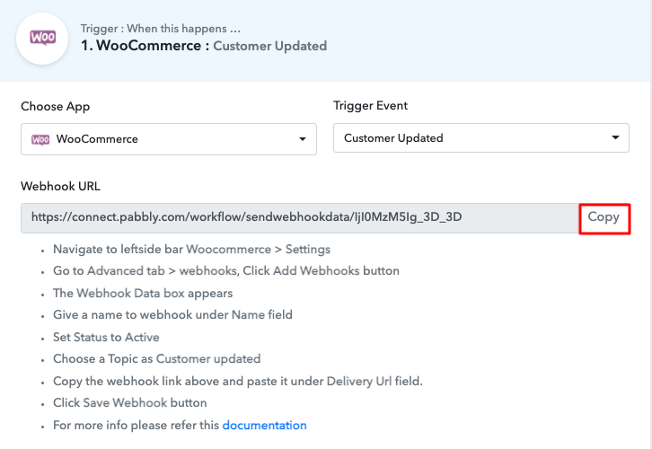This screenshot has width=652, height=449.
Task: Click the 'Set Status to Active' instruction
Action: click(x=106, y=337)
